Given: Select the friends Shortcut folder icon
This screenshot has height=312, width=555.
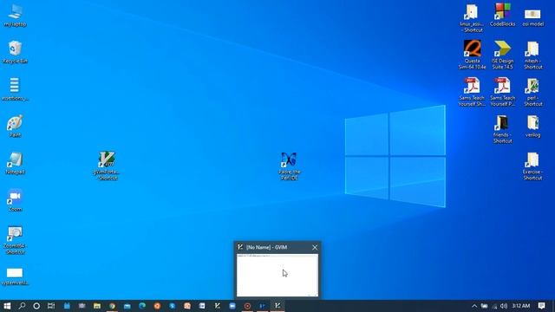Looking at the screenshot, I should 502,129.
